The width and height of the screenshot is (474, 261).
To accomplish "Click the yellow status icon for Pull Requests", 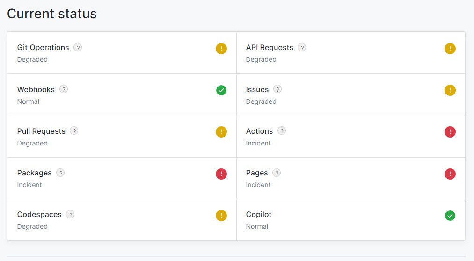I will tap(221, 132).
